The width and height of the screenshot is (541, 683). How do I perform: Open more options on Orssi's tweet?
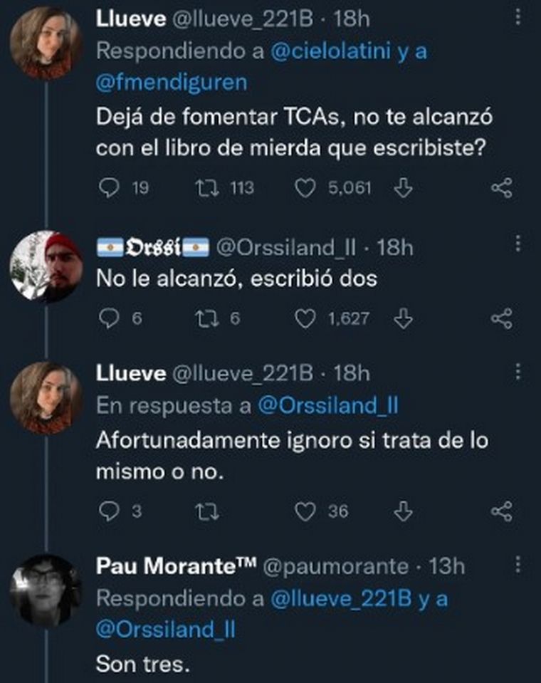[518, 244]
